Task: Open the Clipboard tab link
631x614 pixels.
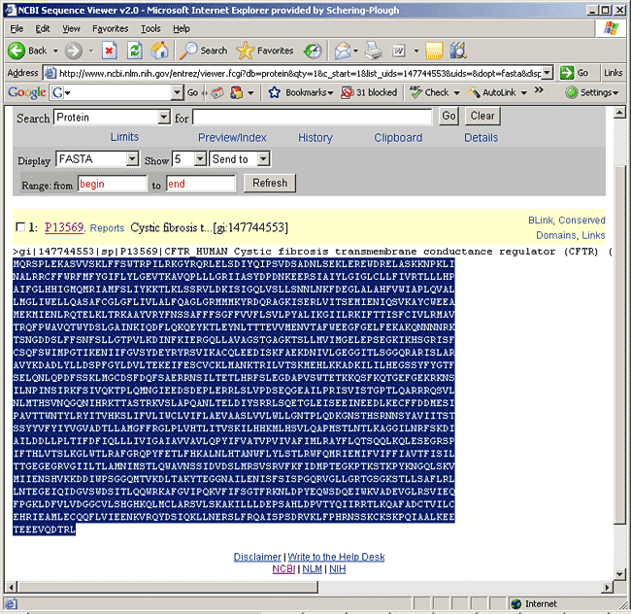Action: pos(398,138)
